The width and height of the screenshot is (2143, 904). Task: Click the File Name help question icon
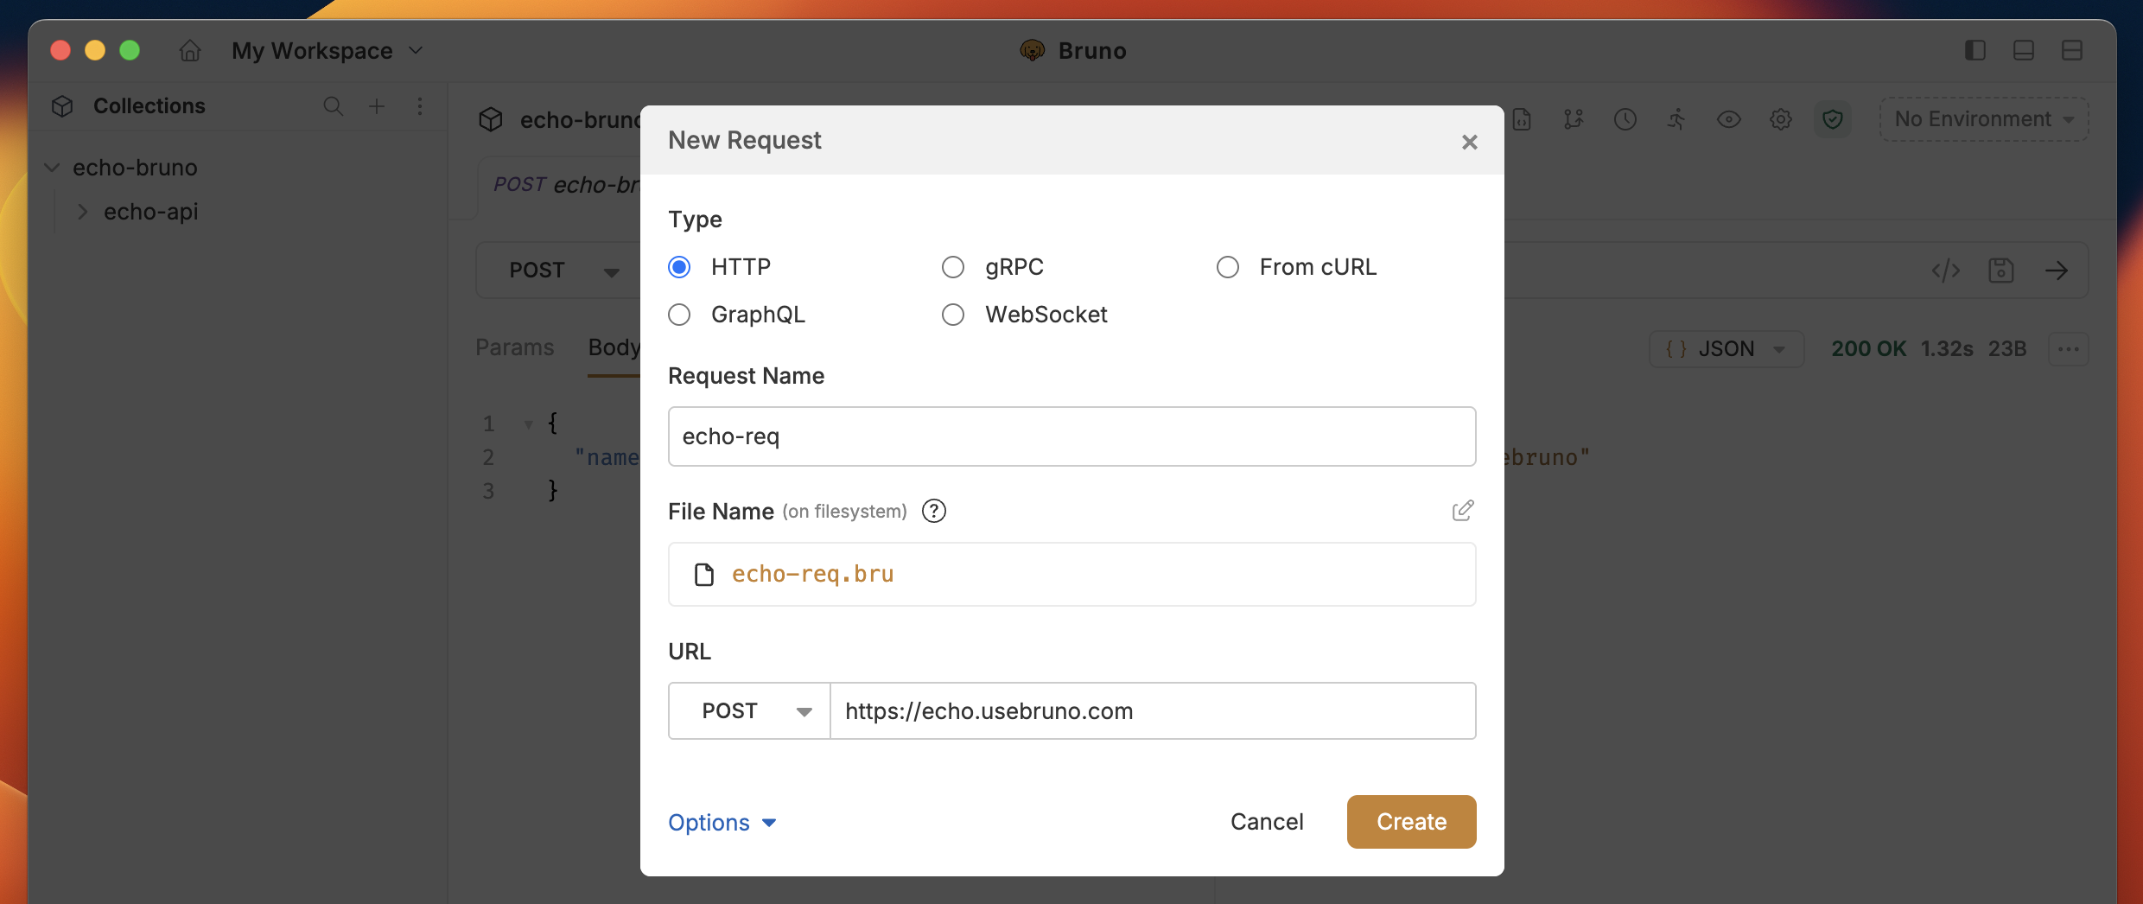[934, 512]
